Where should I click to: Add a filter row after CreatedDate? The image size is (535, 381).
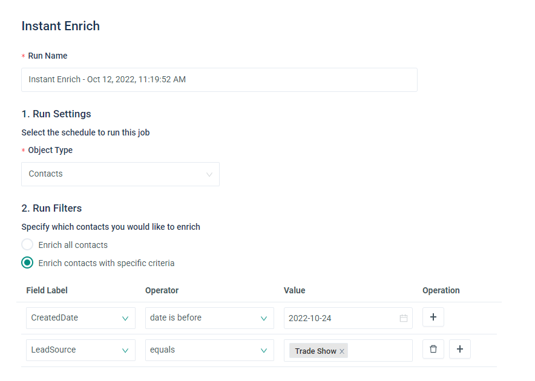[433, 317]
